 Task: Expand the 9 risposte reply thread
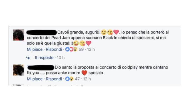(x=44, y=58)
